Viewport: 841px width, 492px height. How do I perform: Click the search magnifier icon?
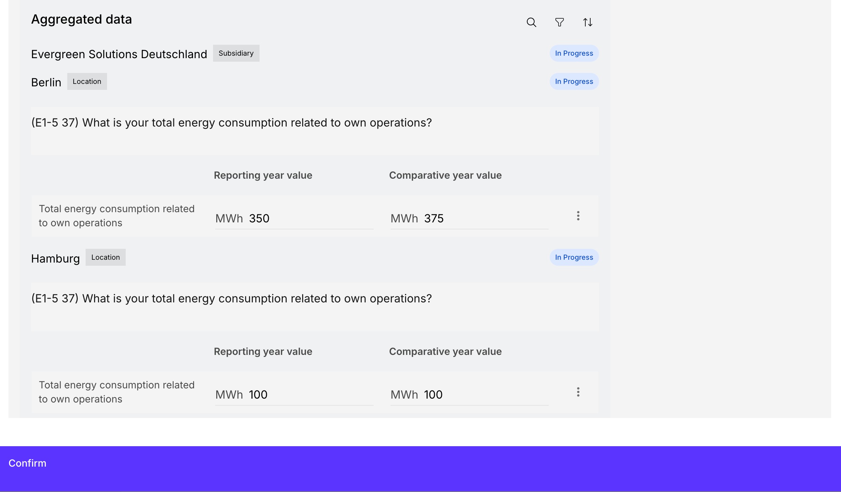pyautogui.click(x=531, y=23)
